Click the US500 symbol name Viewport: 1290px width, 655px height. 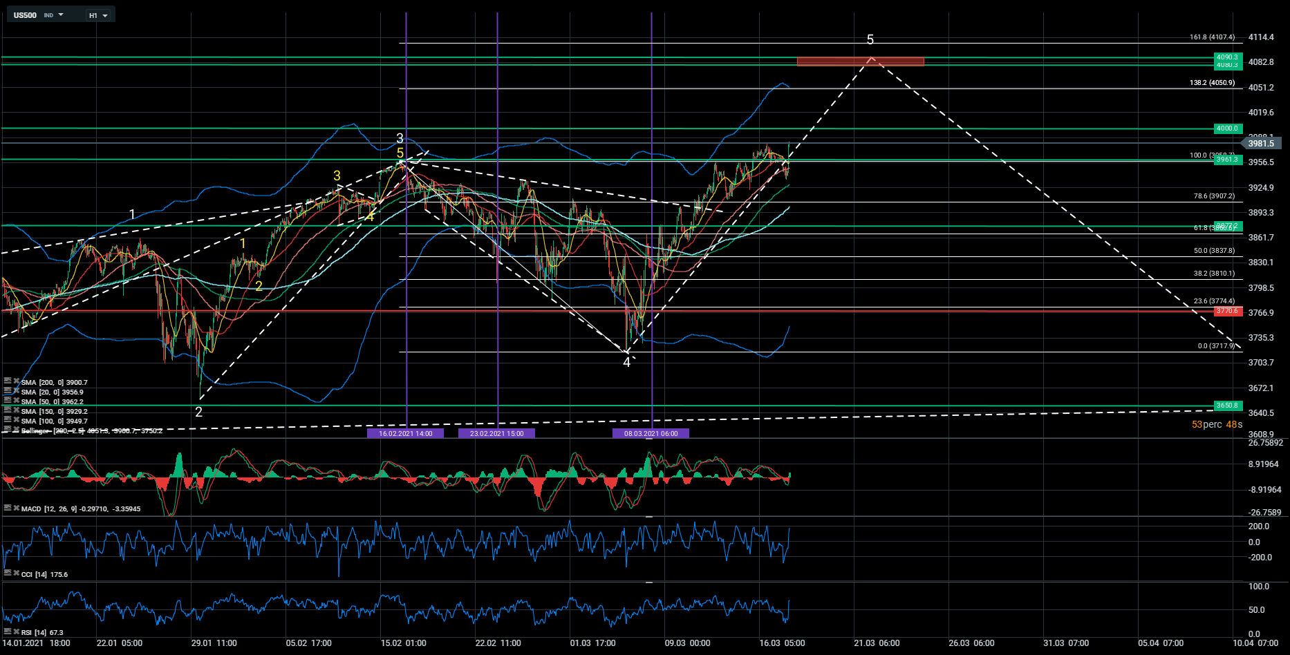point(26,15)
